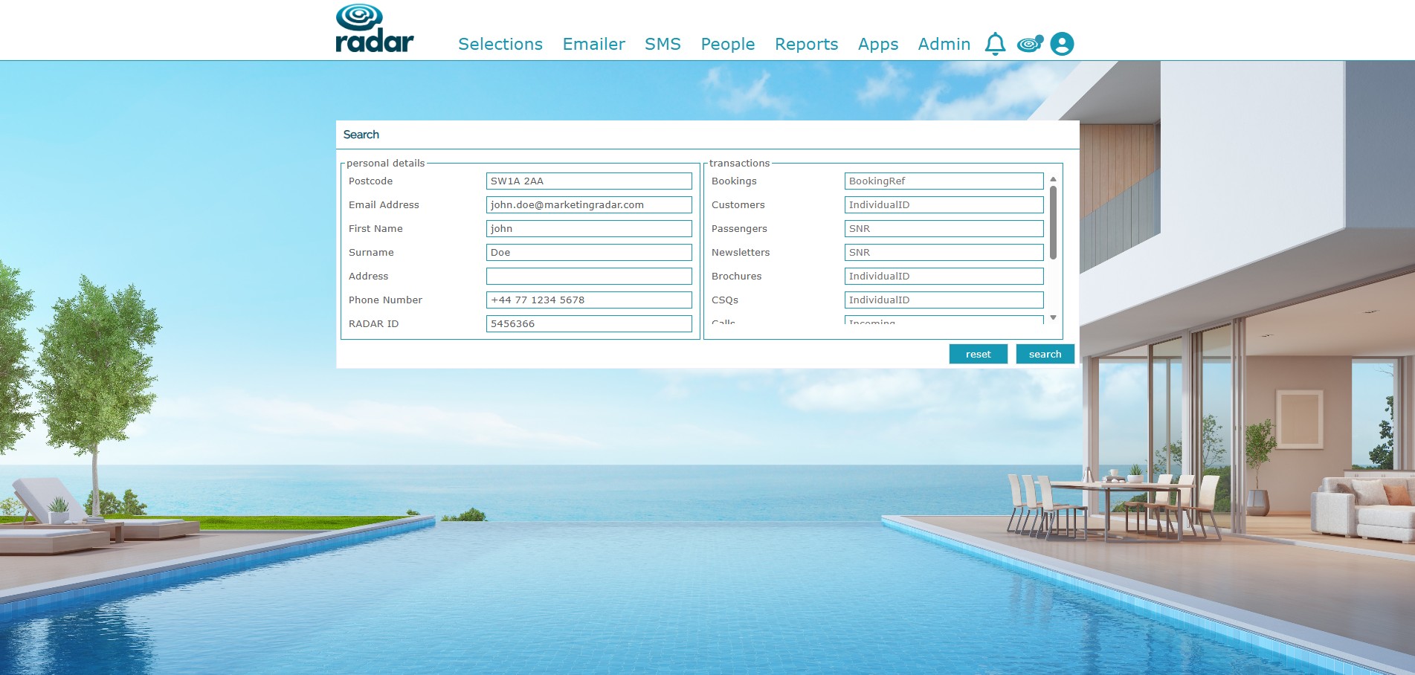This screenshot has height=675, width=1415.
Task: Click the radar logo
Action: tap(375, 29)
